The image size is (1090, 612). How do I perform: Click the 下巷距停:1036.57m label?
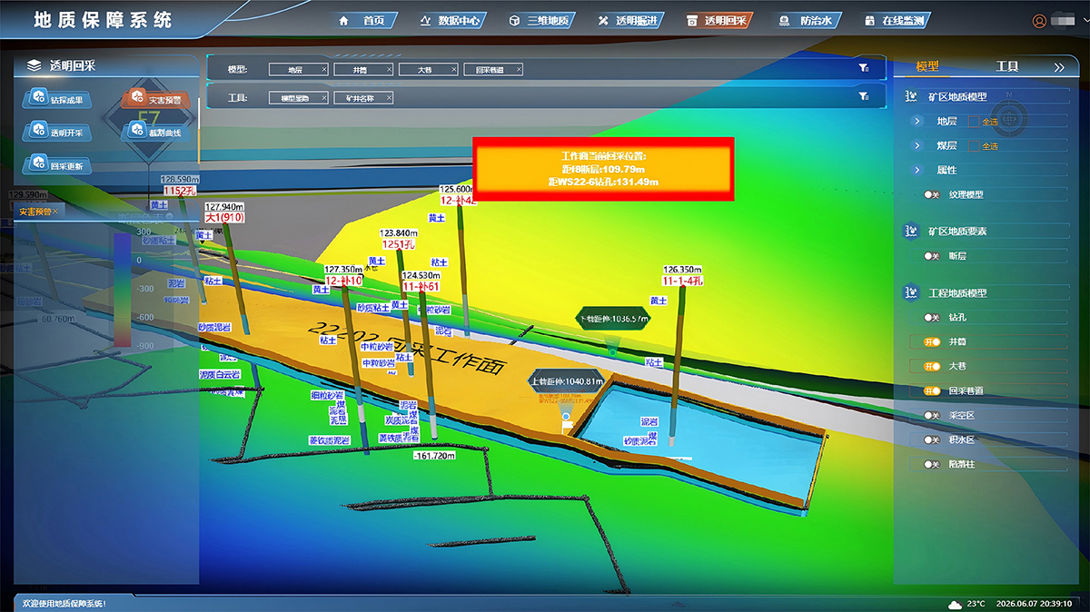(614, 319)
